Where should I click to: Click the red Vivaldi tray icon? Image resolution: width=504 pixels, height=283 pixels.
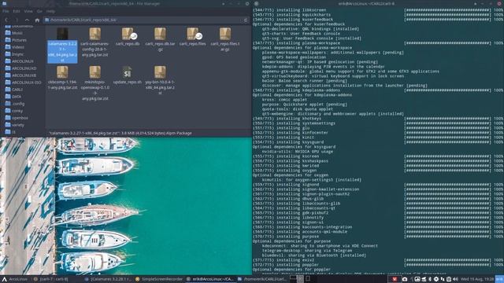395,279
